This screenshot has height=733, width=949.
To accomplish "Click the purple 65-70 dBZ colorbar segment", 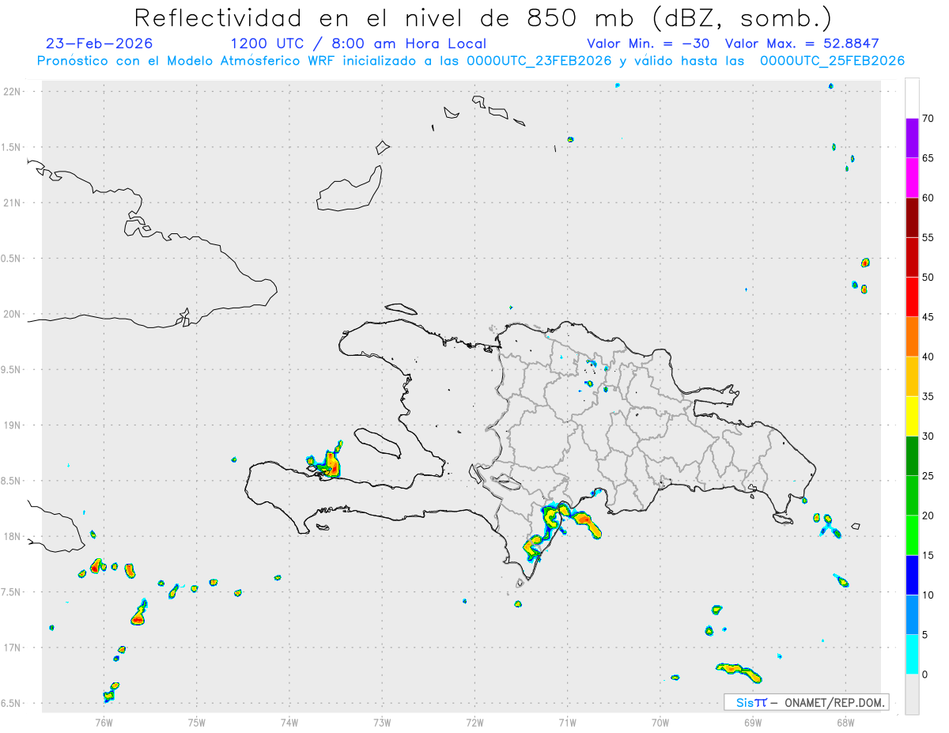I will pyautogui.click(x=912, y=138).
